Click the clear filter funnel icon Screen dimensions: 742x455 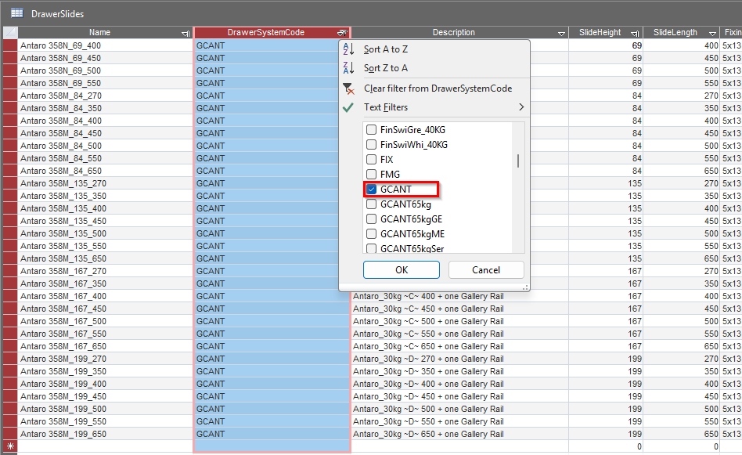point(348,88)
